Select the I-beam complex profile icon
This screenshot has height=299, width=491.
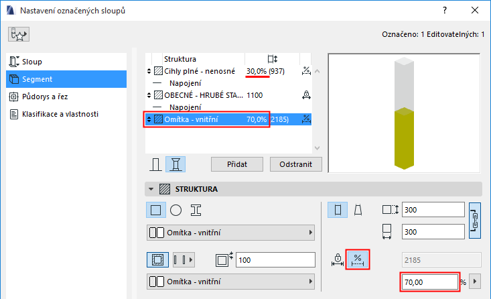click(196, 210)
